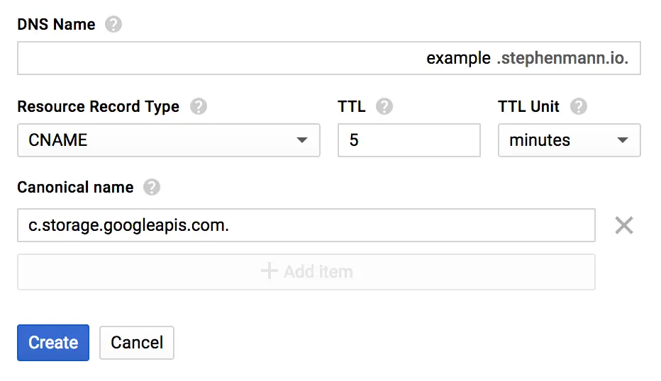Expand the minutes TTL unit dropdown
The height and width of the screenshot is (381, 661).
(x=569, y=140)
